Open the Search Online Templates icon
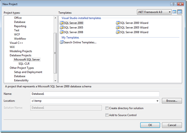Screen dimensions: 187x133 coord(62,42)
